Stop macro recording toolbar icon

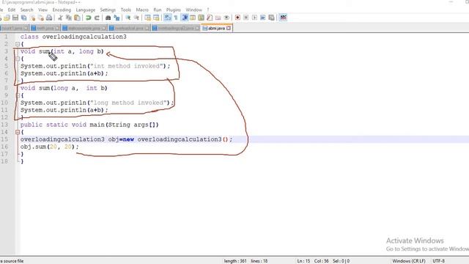tap(246, 18)
